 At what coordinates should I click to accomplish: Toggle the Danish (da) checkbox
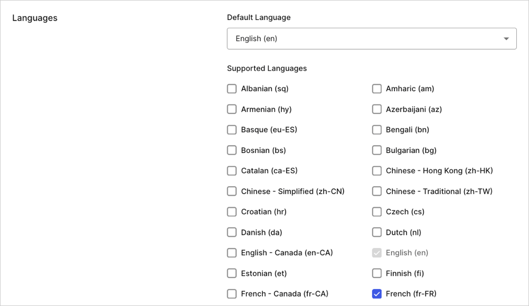(232, 232)
